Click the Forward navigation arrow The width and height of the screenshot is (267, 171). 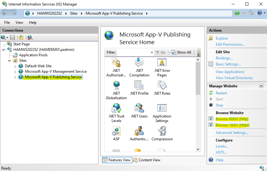[14, 13]
